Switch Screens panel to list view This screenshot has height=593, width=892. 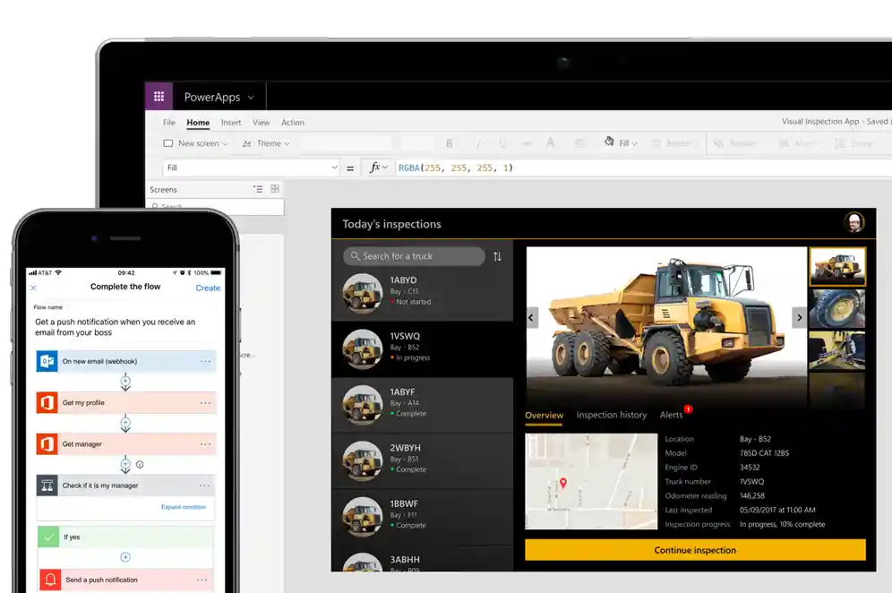pos(258,189)
